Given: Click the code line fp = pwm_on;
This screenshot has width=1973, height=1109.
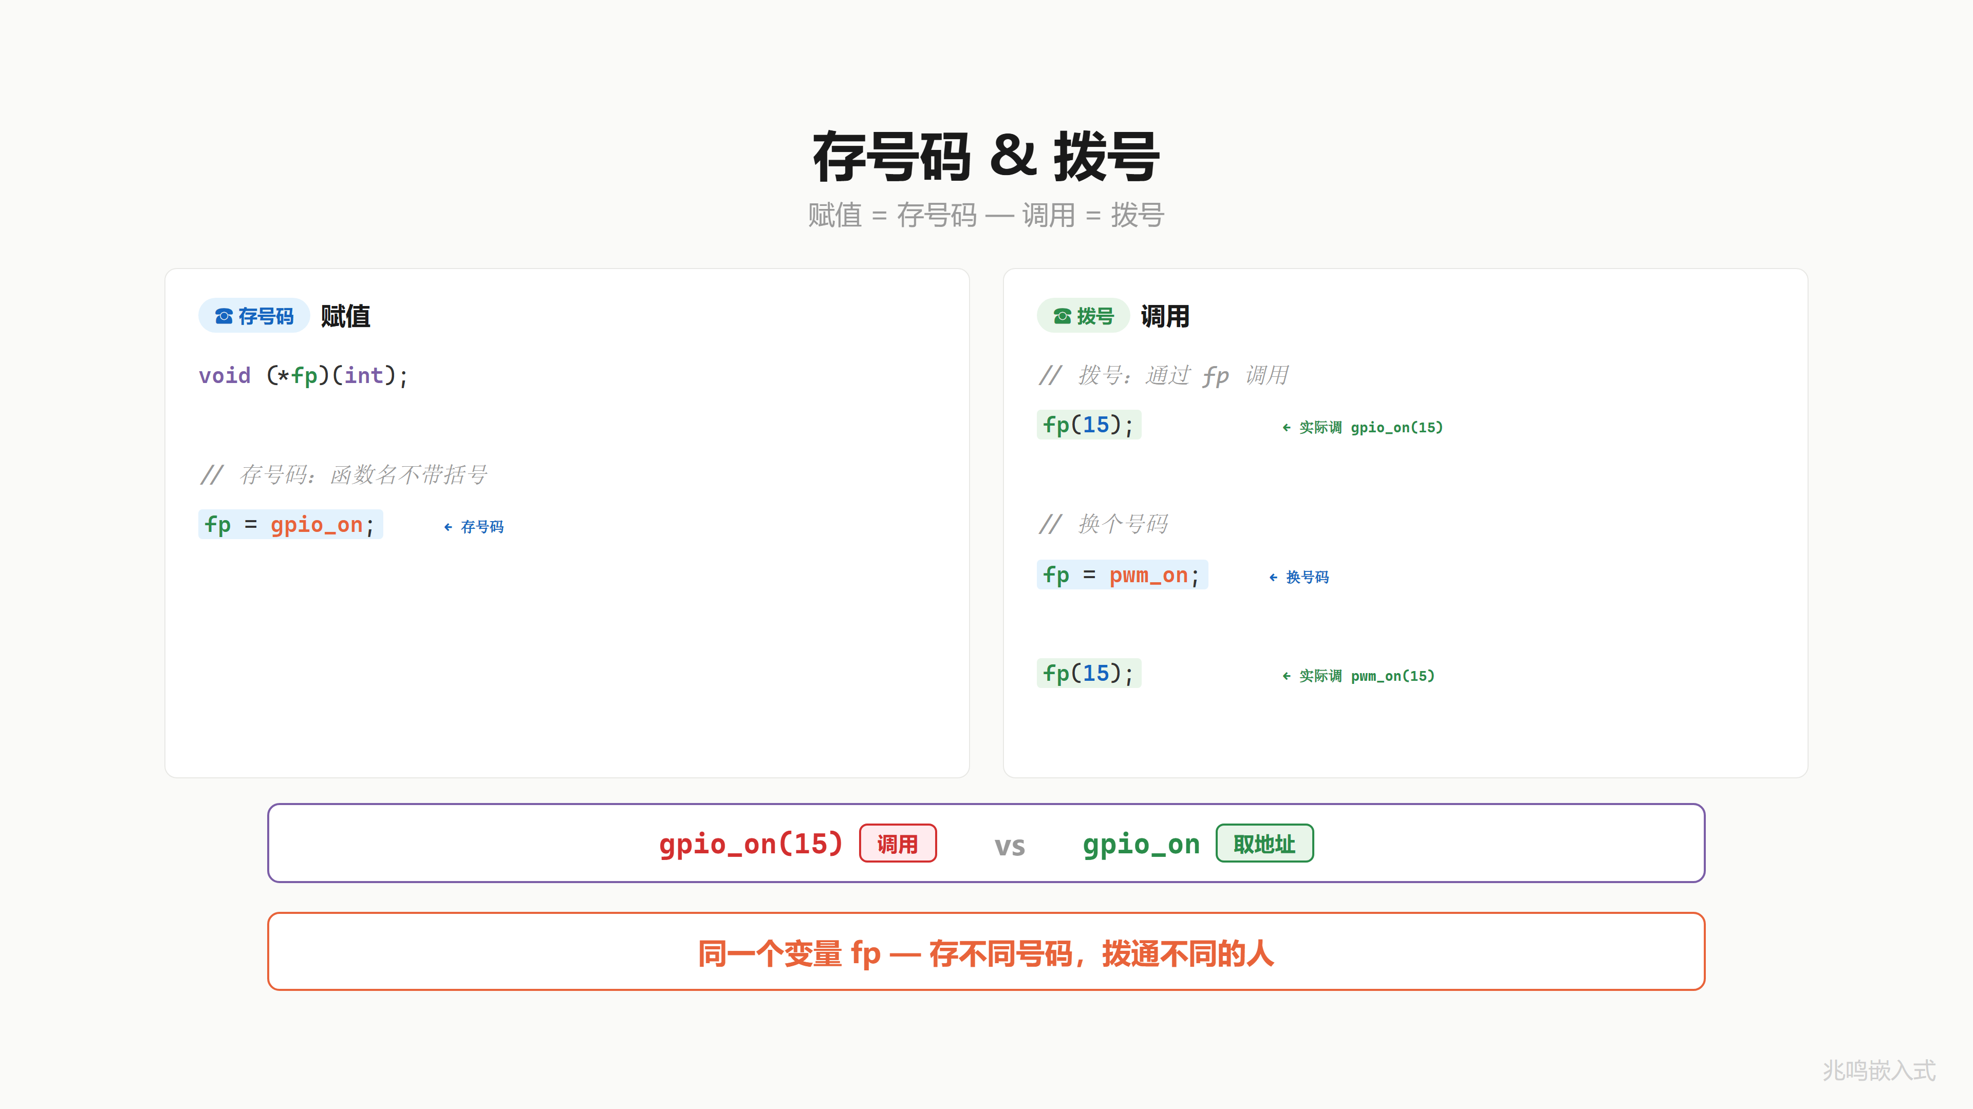Looking at the screenshot, I should coord(1122,576).
